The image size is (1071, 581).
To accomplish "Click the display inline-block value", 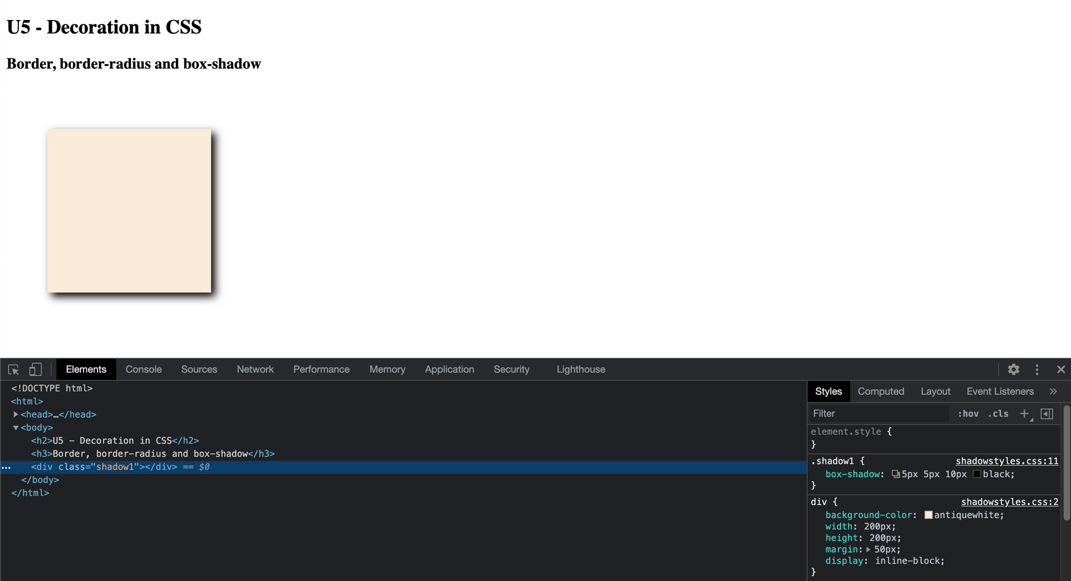I will [906, 561].
